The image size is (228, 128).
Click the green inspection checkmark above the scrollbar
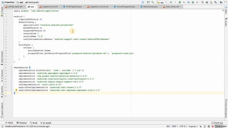[x=223, y=10]
